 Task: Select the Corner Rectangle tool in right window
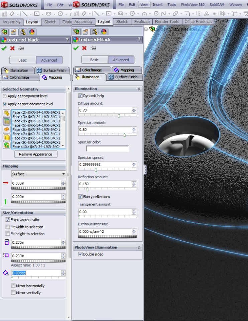coord(109,13)
